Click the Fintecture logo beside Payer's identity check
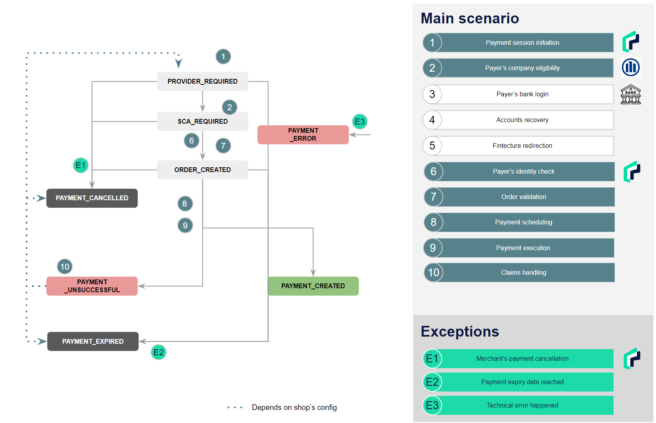The image size is (656, 423). tap(632, 172)
